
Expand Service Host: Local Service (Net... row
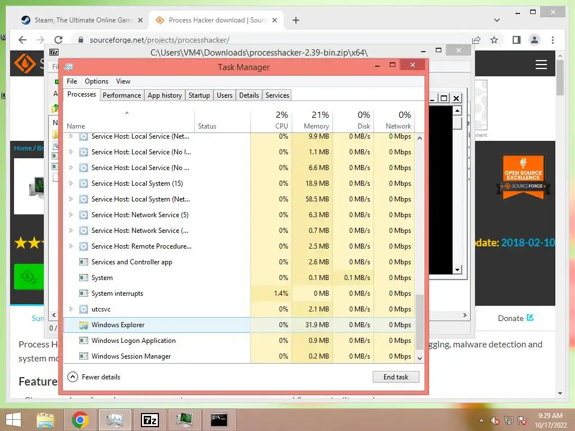click(71, 136)
